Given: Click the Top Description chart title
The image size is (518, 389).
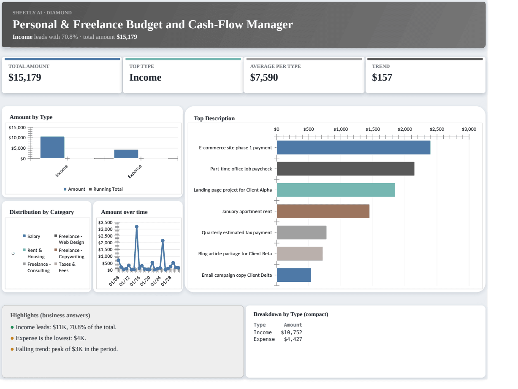Looking at the screenshot, I should [214, 119].
